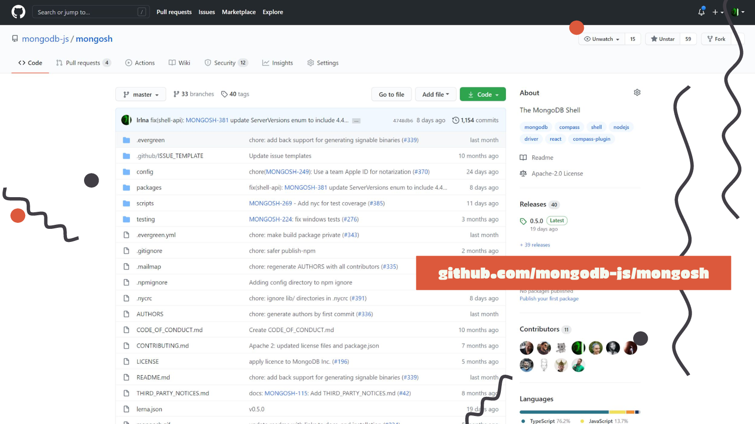Open the Unwatch notifications dropdown
This screenshot has width=755, height=424.
[x=601, y=39]
